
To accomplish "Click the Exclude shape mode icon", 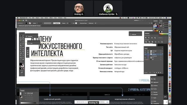I will click(x=155, y=38).
